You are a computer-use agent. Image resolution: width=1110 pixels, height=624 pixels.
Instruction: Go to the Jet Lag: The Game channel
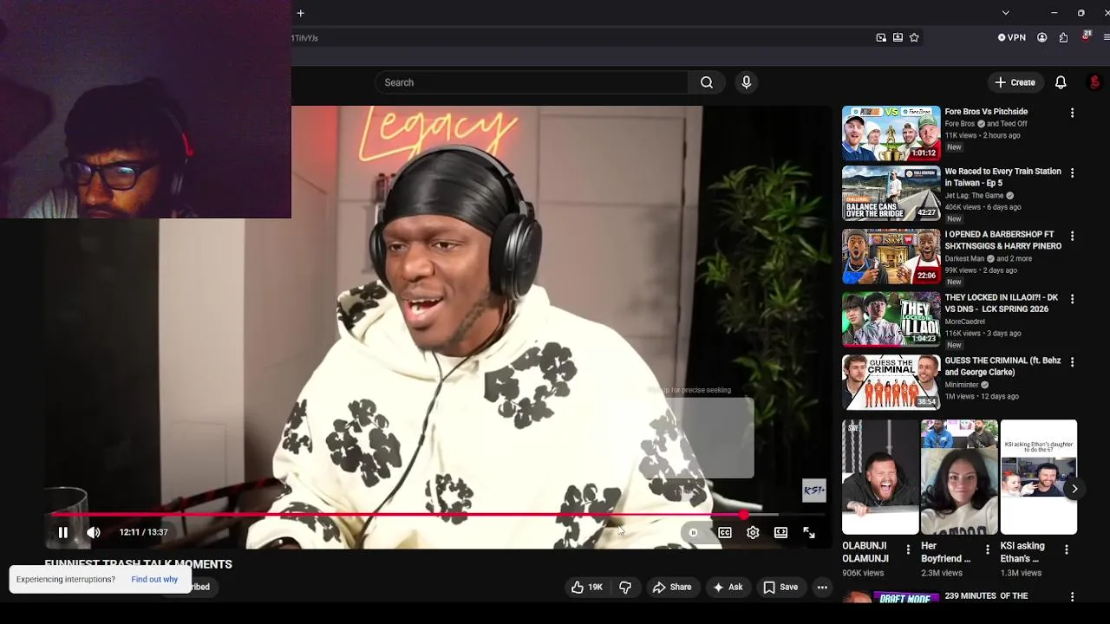pyautogui.click(x=974, y=196)
